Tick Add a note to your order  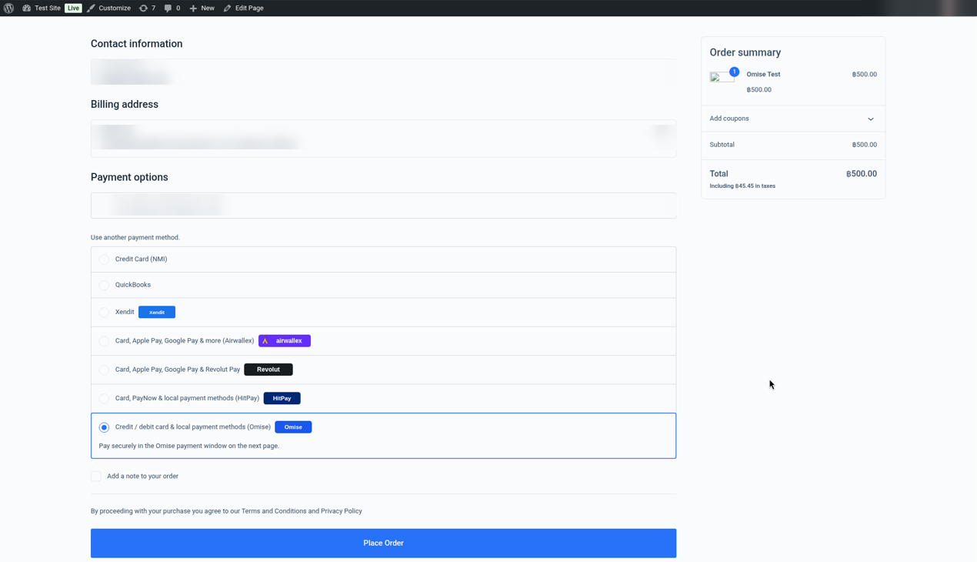[96, 477]
